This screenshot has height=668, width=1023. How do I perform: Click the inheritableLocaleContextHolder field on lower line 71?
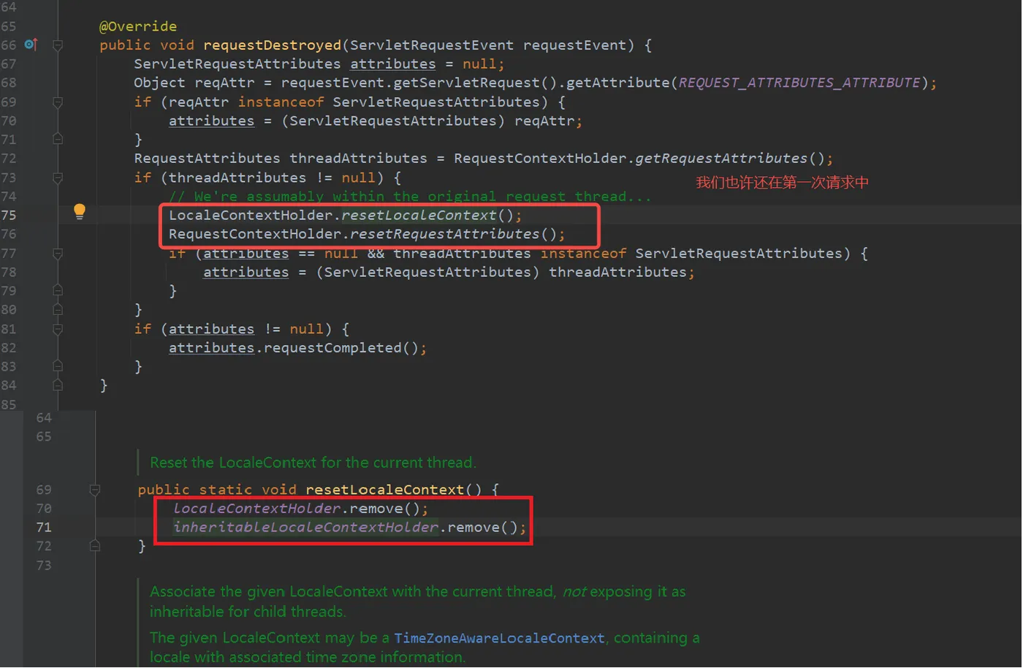click(x=305, y=528)
